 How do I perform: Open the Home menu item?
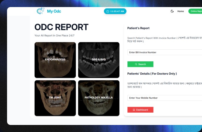pos(181,11)
